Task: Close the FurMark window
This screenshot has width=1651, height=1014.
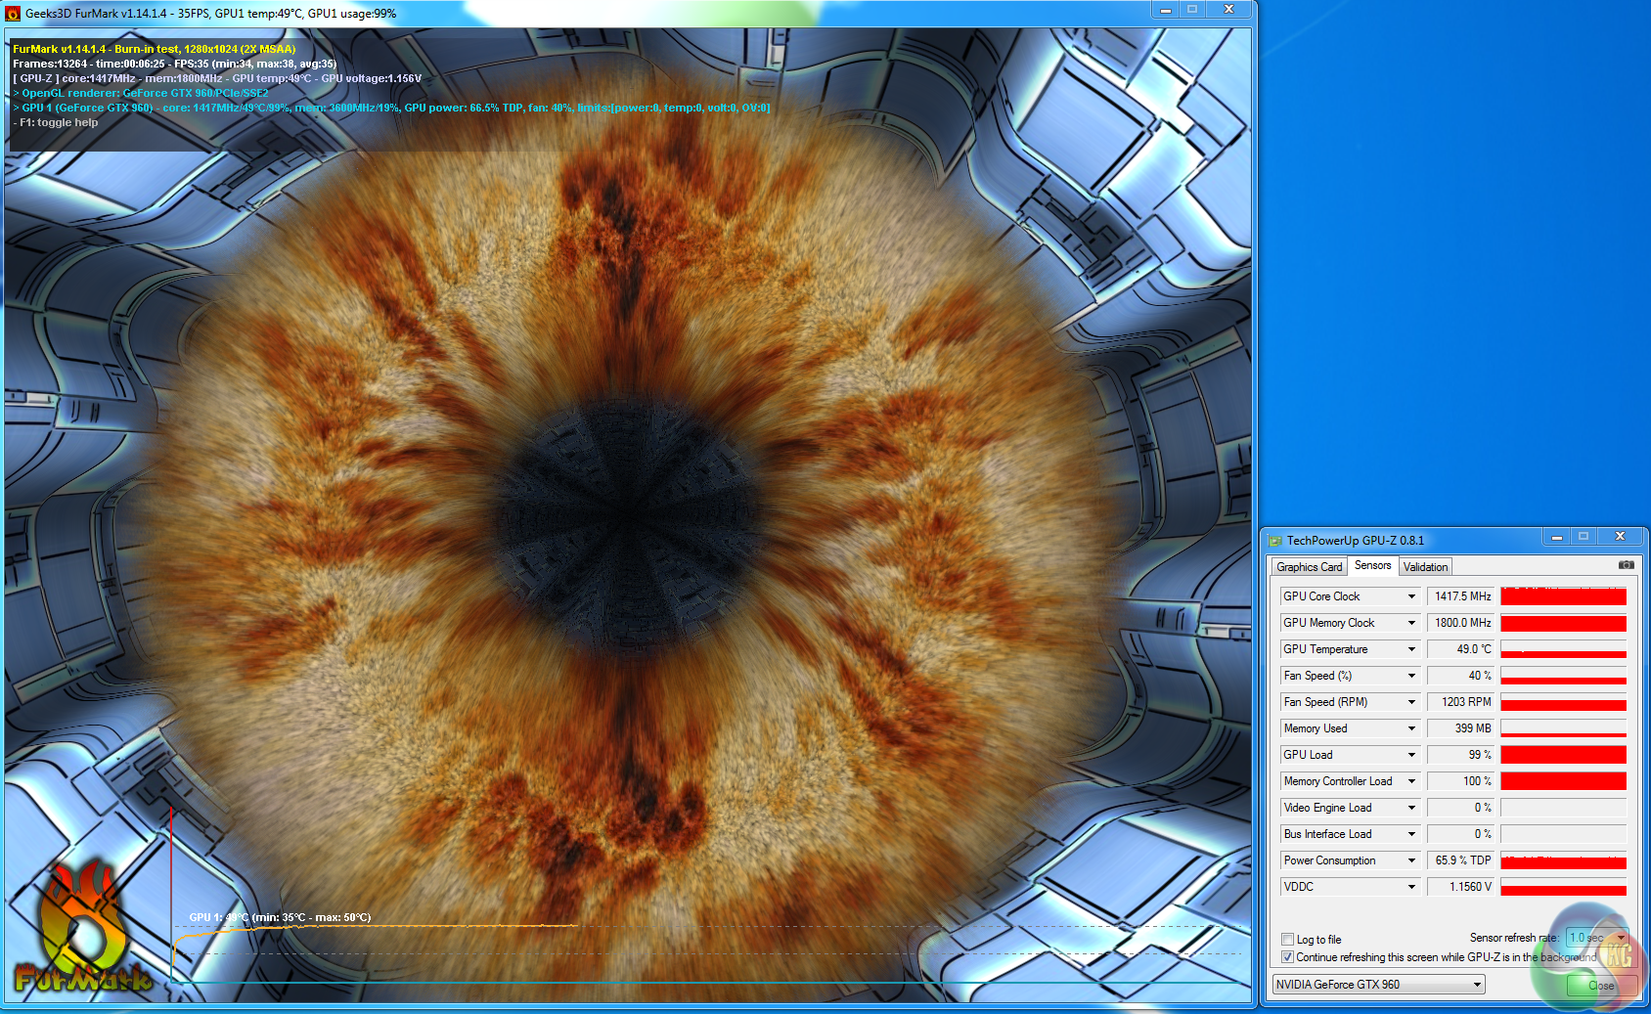Action: pos(1228,10)
